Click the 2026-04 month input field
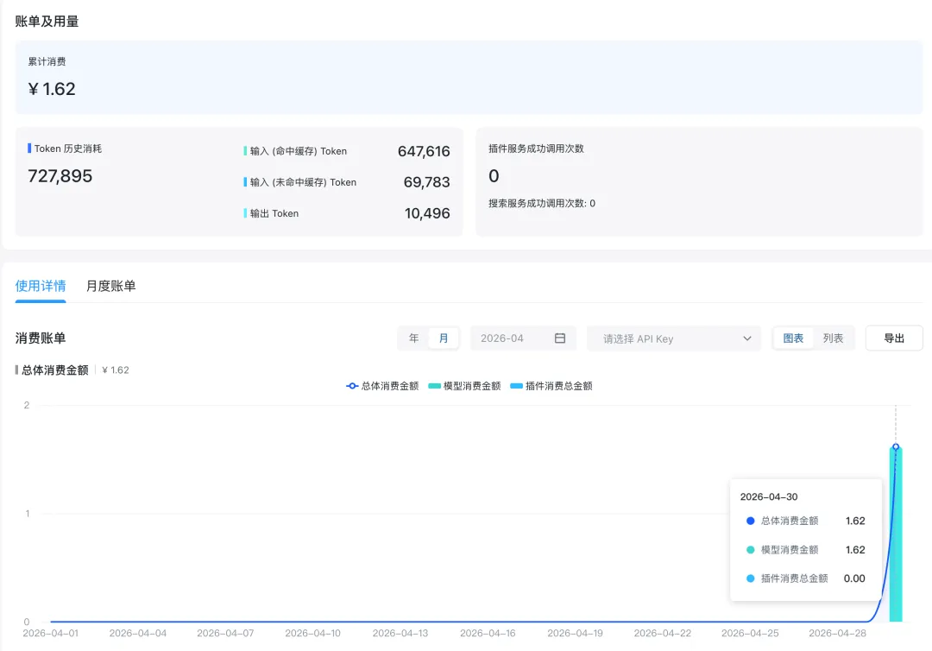Image resolution: width=932 pixels, height=651 pixels. 509,338
